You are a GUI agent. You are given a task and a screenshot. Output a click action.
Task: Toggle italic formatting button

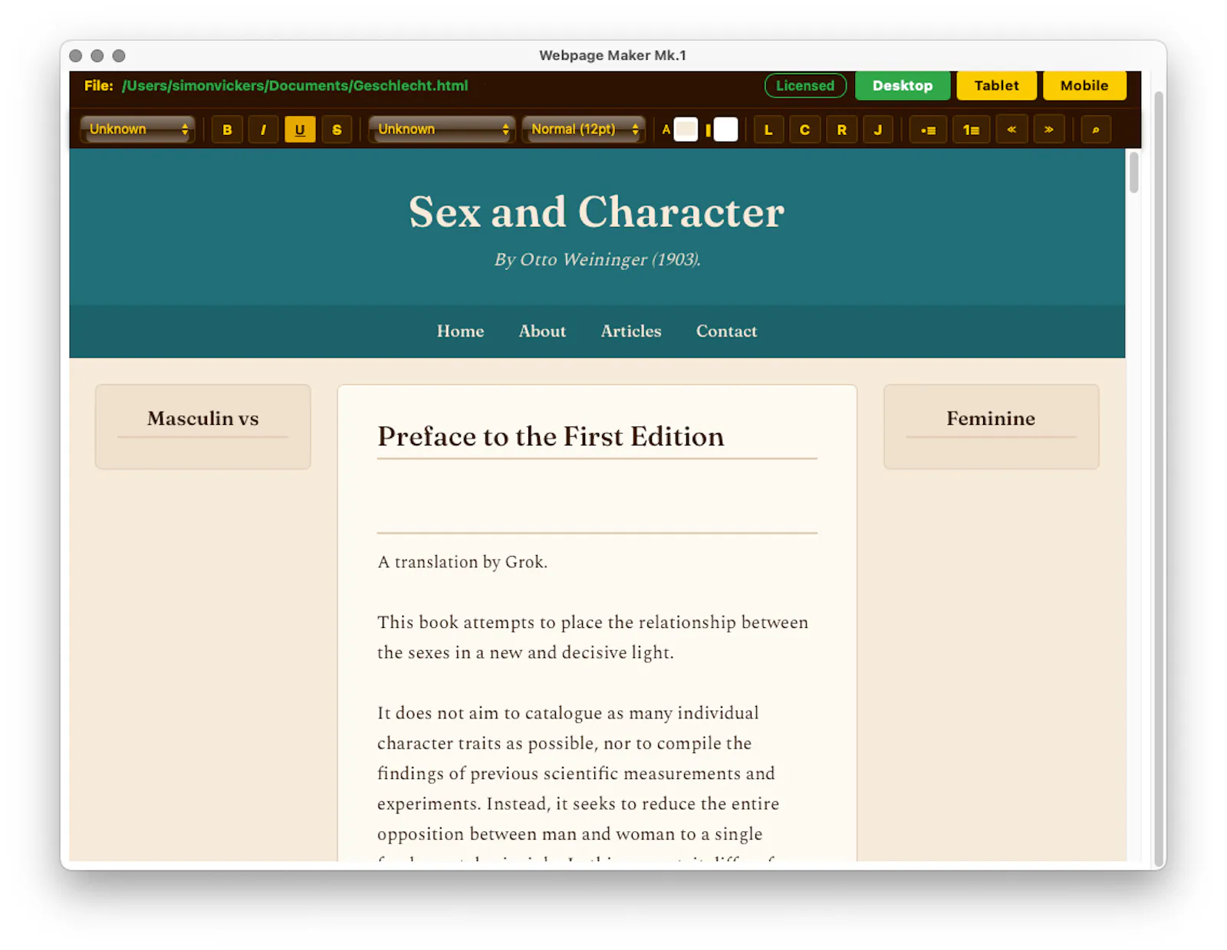[x=263, y=130]
